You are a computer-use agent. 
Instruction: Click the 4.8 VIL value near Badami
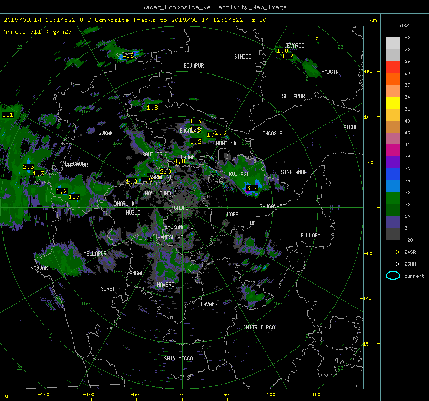click(x=180, y=161)
